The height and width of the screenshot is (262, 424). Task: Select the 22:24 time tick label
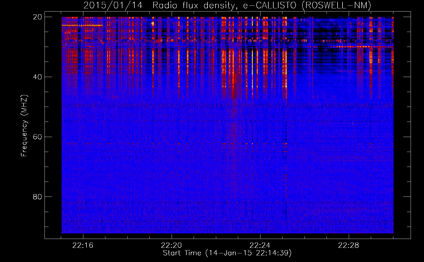coord(260,245)
